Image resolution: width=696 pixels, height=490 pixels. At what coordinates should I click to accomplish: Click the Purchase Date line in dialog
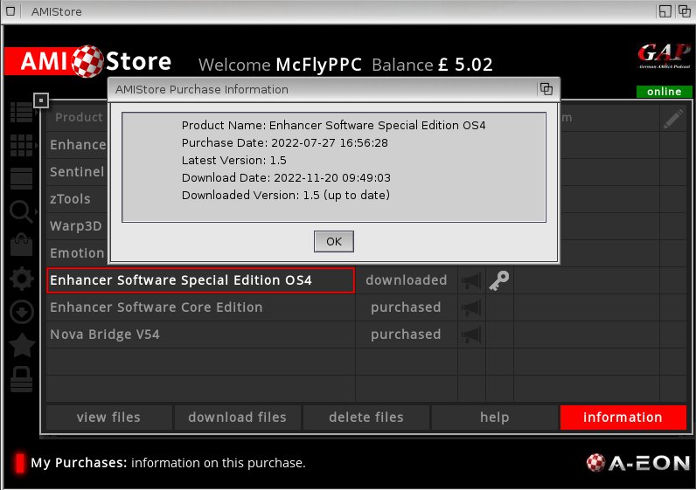pyautogui.click(x=284, y=142)
